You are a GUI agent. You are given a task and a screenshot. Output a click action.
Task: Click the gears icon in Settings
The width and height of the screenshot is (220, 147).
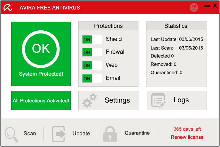[x=90, y=100]
